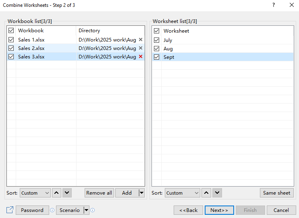
Task: Open the workbook Sort Custom dropdown
Action: click(x=35, y=193)
